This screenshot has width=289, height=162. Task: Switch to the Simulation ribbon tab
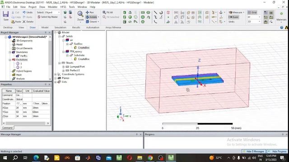pos(60,27)
